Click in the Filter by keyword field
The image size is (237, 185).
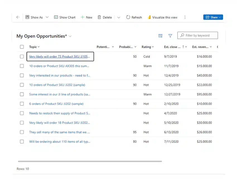[198, 35]
